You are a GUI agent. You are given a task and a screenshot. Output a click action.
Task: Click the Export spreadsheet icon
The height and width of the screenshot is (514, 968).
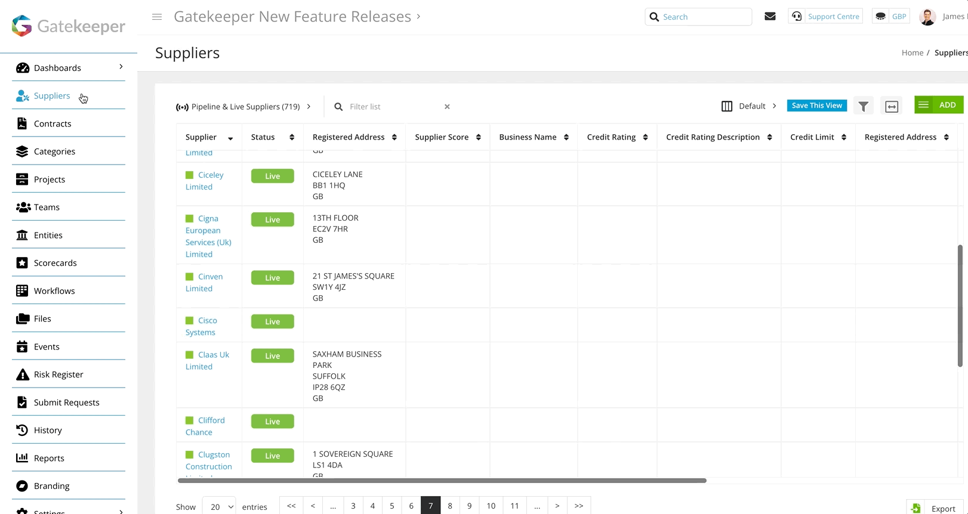(916, 508)
